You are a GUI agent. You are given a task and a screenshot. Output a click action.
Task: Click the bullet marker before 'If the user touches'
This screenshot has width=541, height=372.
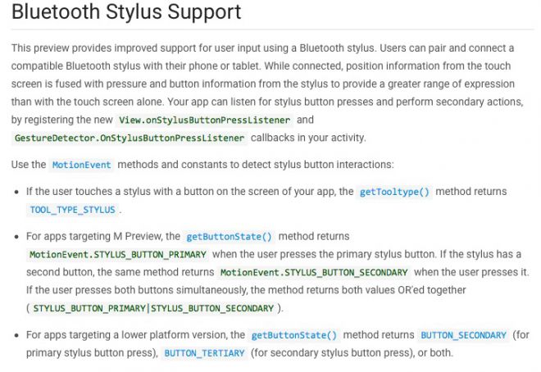click(16, 193)
